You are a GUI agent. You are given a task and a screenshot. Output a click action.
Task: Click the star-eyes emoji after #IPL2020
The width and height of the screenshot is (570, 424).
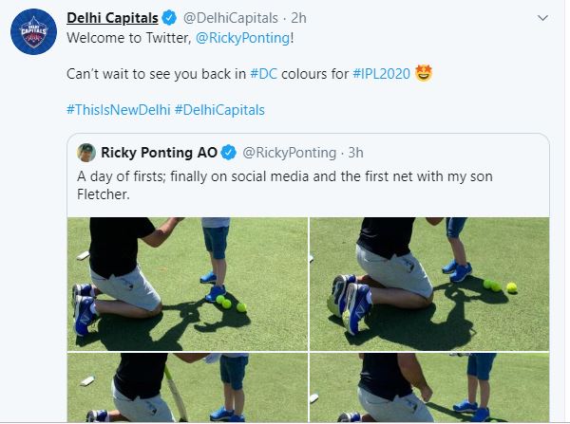[425, 73]
